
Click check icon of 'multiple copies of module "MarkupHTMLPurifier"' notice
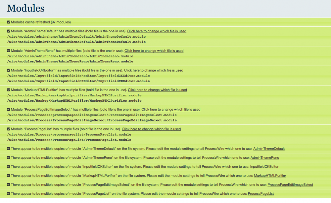(x=9, y=176)
